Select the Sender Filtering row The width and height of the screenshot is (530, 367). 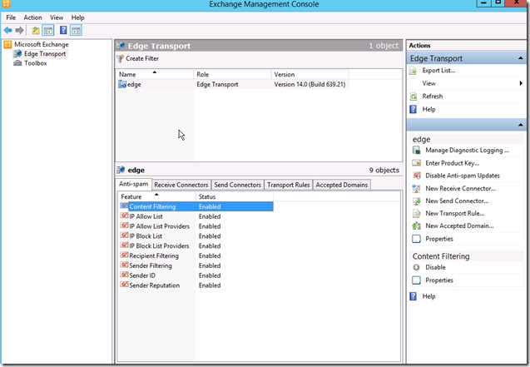[196, 265]
